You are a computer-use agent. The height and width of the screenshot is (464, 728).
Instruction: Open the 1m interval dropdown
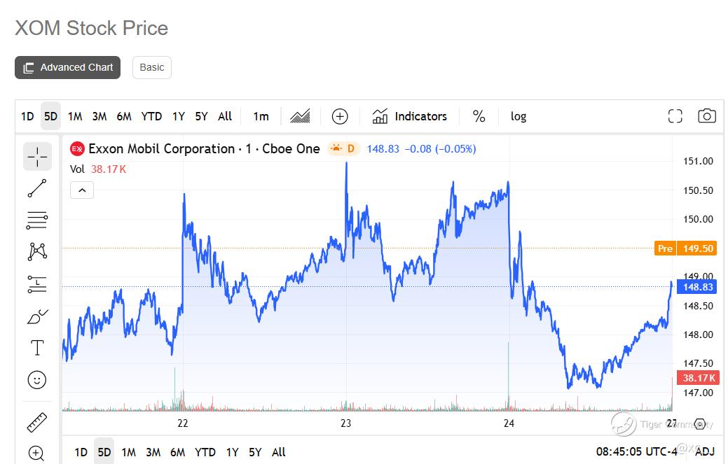point(261,116)
